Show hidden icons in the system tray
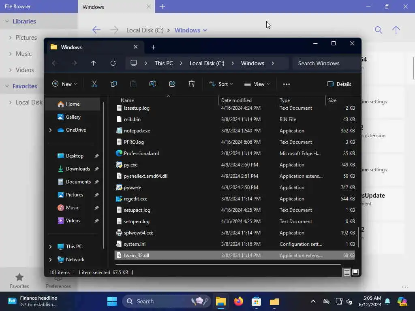Viewport: 415px width, 311px height. click(313, 301)
